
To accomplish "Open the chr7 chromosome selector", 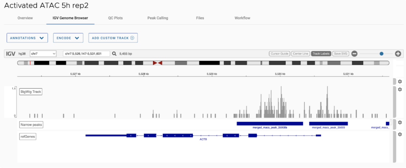I will 43,54.
